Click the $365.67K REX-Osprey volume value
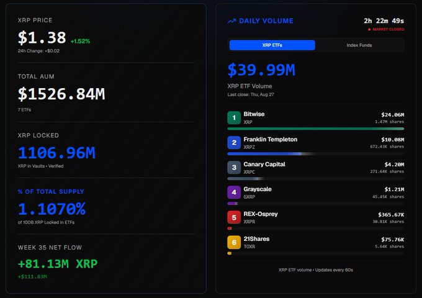This screenshot has width=422, height=298. tap(391, 215)
